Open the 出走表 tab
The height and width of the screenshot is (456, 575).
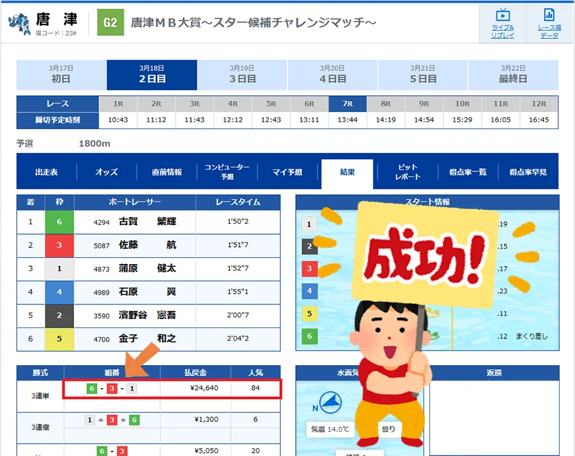(47, 172)
